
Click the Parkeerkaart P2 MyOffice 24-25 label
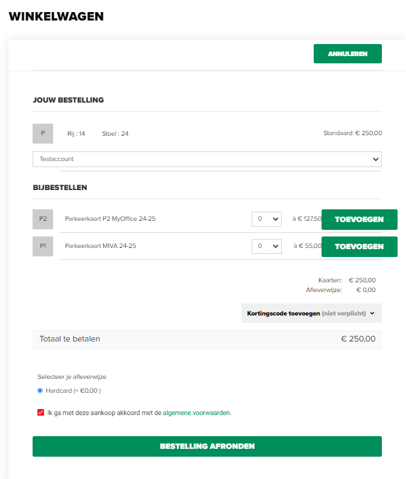(110, 219)
